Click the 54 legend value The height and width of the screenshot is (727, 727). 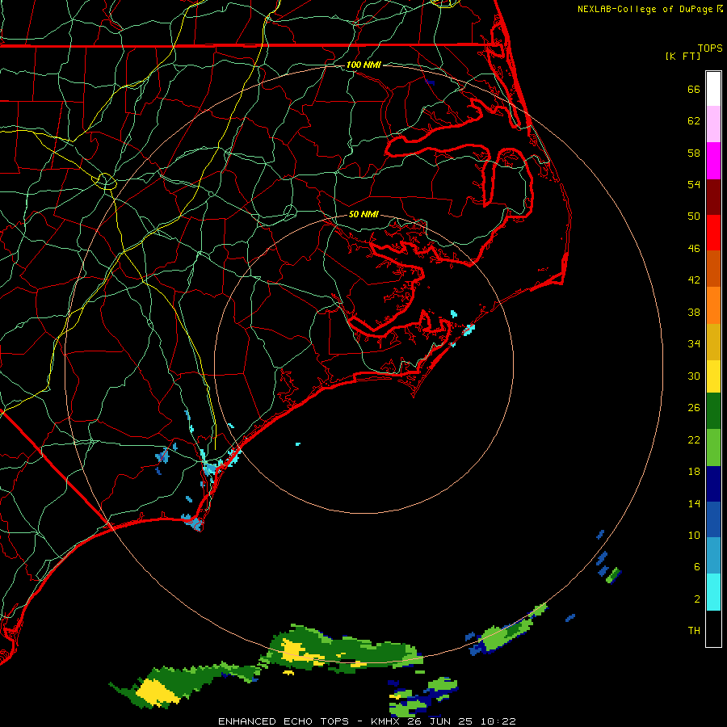tap(694, 184)
